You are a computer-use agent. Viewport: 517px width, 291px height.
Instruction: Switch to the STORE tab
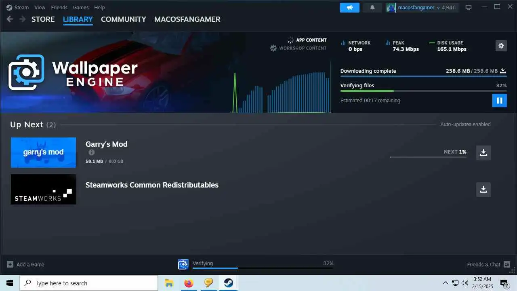[43, 19]
